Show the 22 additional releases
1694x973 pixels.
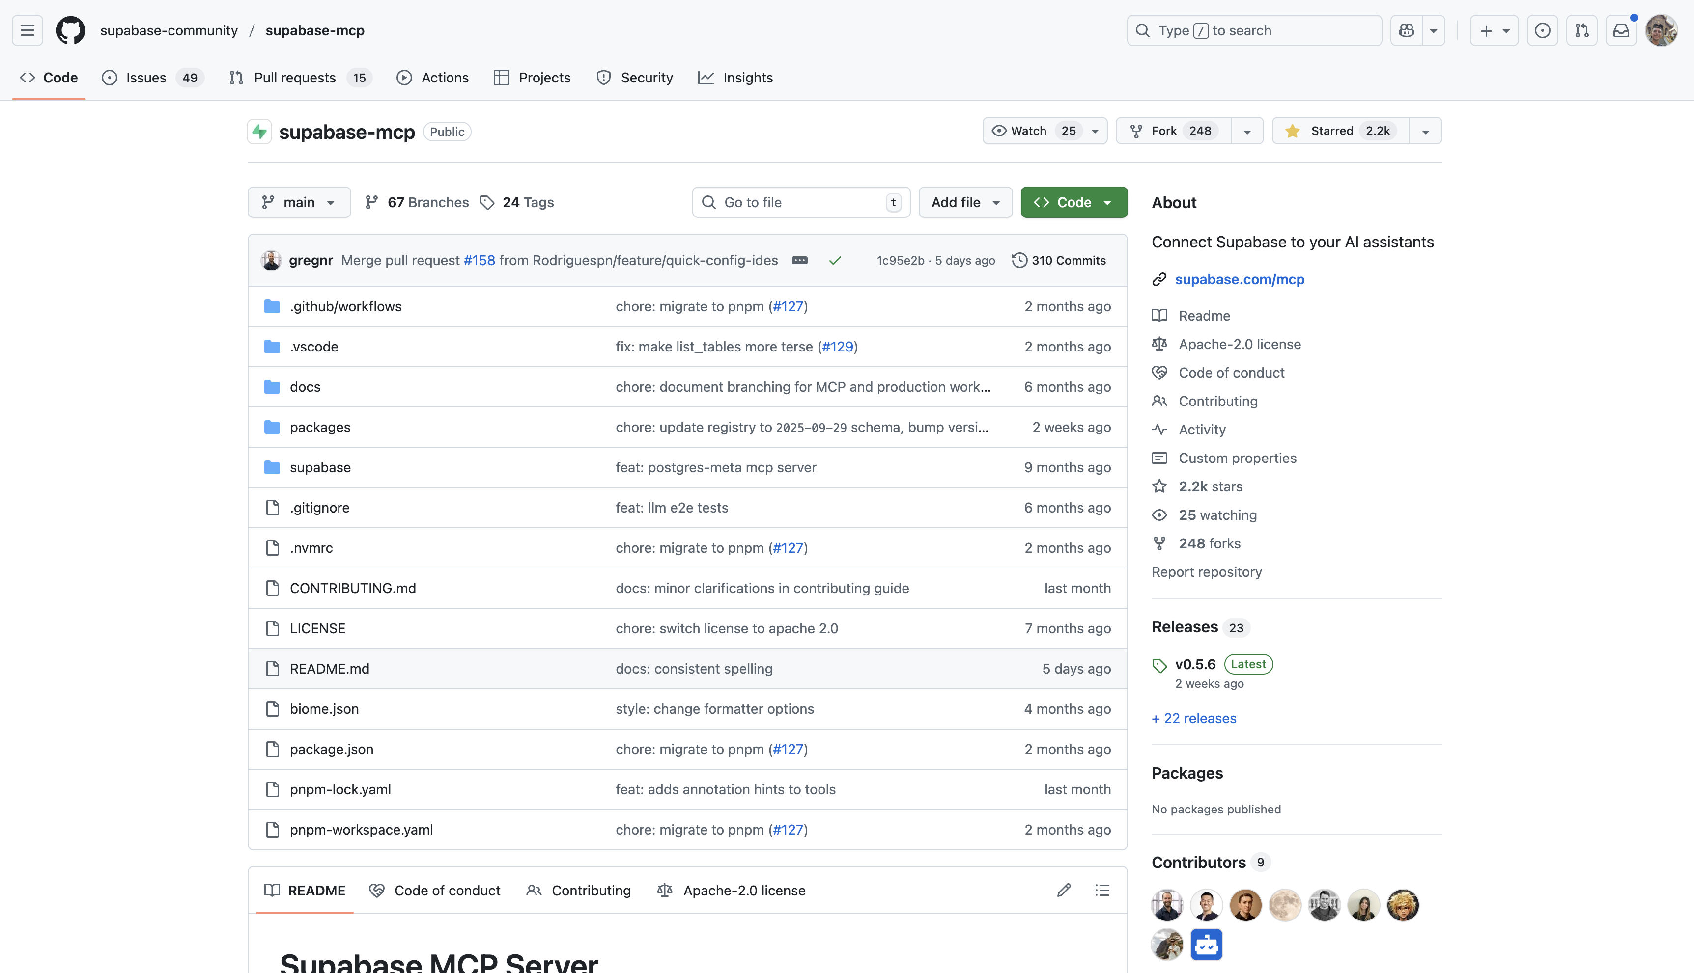[1194, 718]
